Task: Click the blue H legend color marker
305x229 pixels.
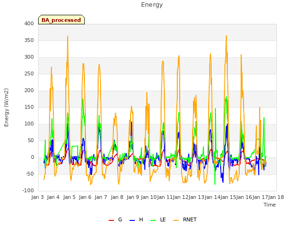Action: point(132,220)
